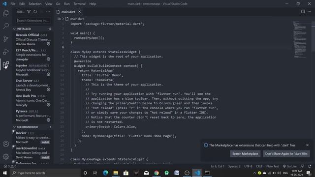Open the Explorer view in activity bar

coord(6,13)
